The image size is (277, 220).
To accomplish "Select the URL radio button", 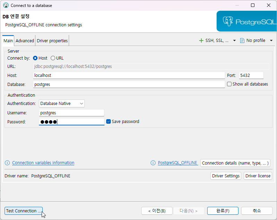I will [53, 58].
